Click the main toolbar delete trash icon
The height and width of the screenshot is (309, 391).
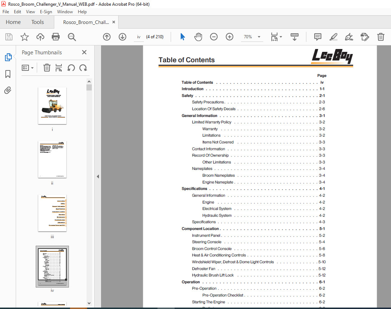[x=381, y=37]
